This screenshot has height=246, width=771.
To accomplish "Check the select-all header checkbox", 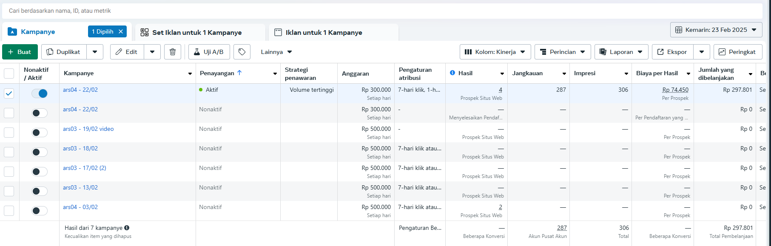I will coord(9,74).
